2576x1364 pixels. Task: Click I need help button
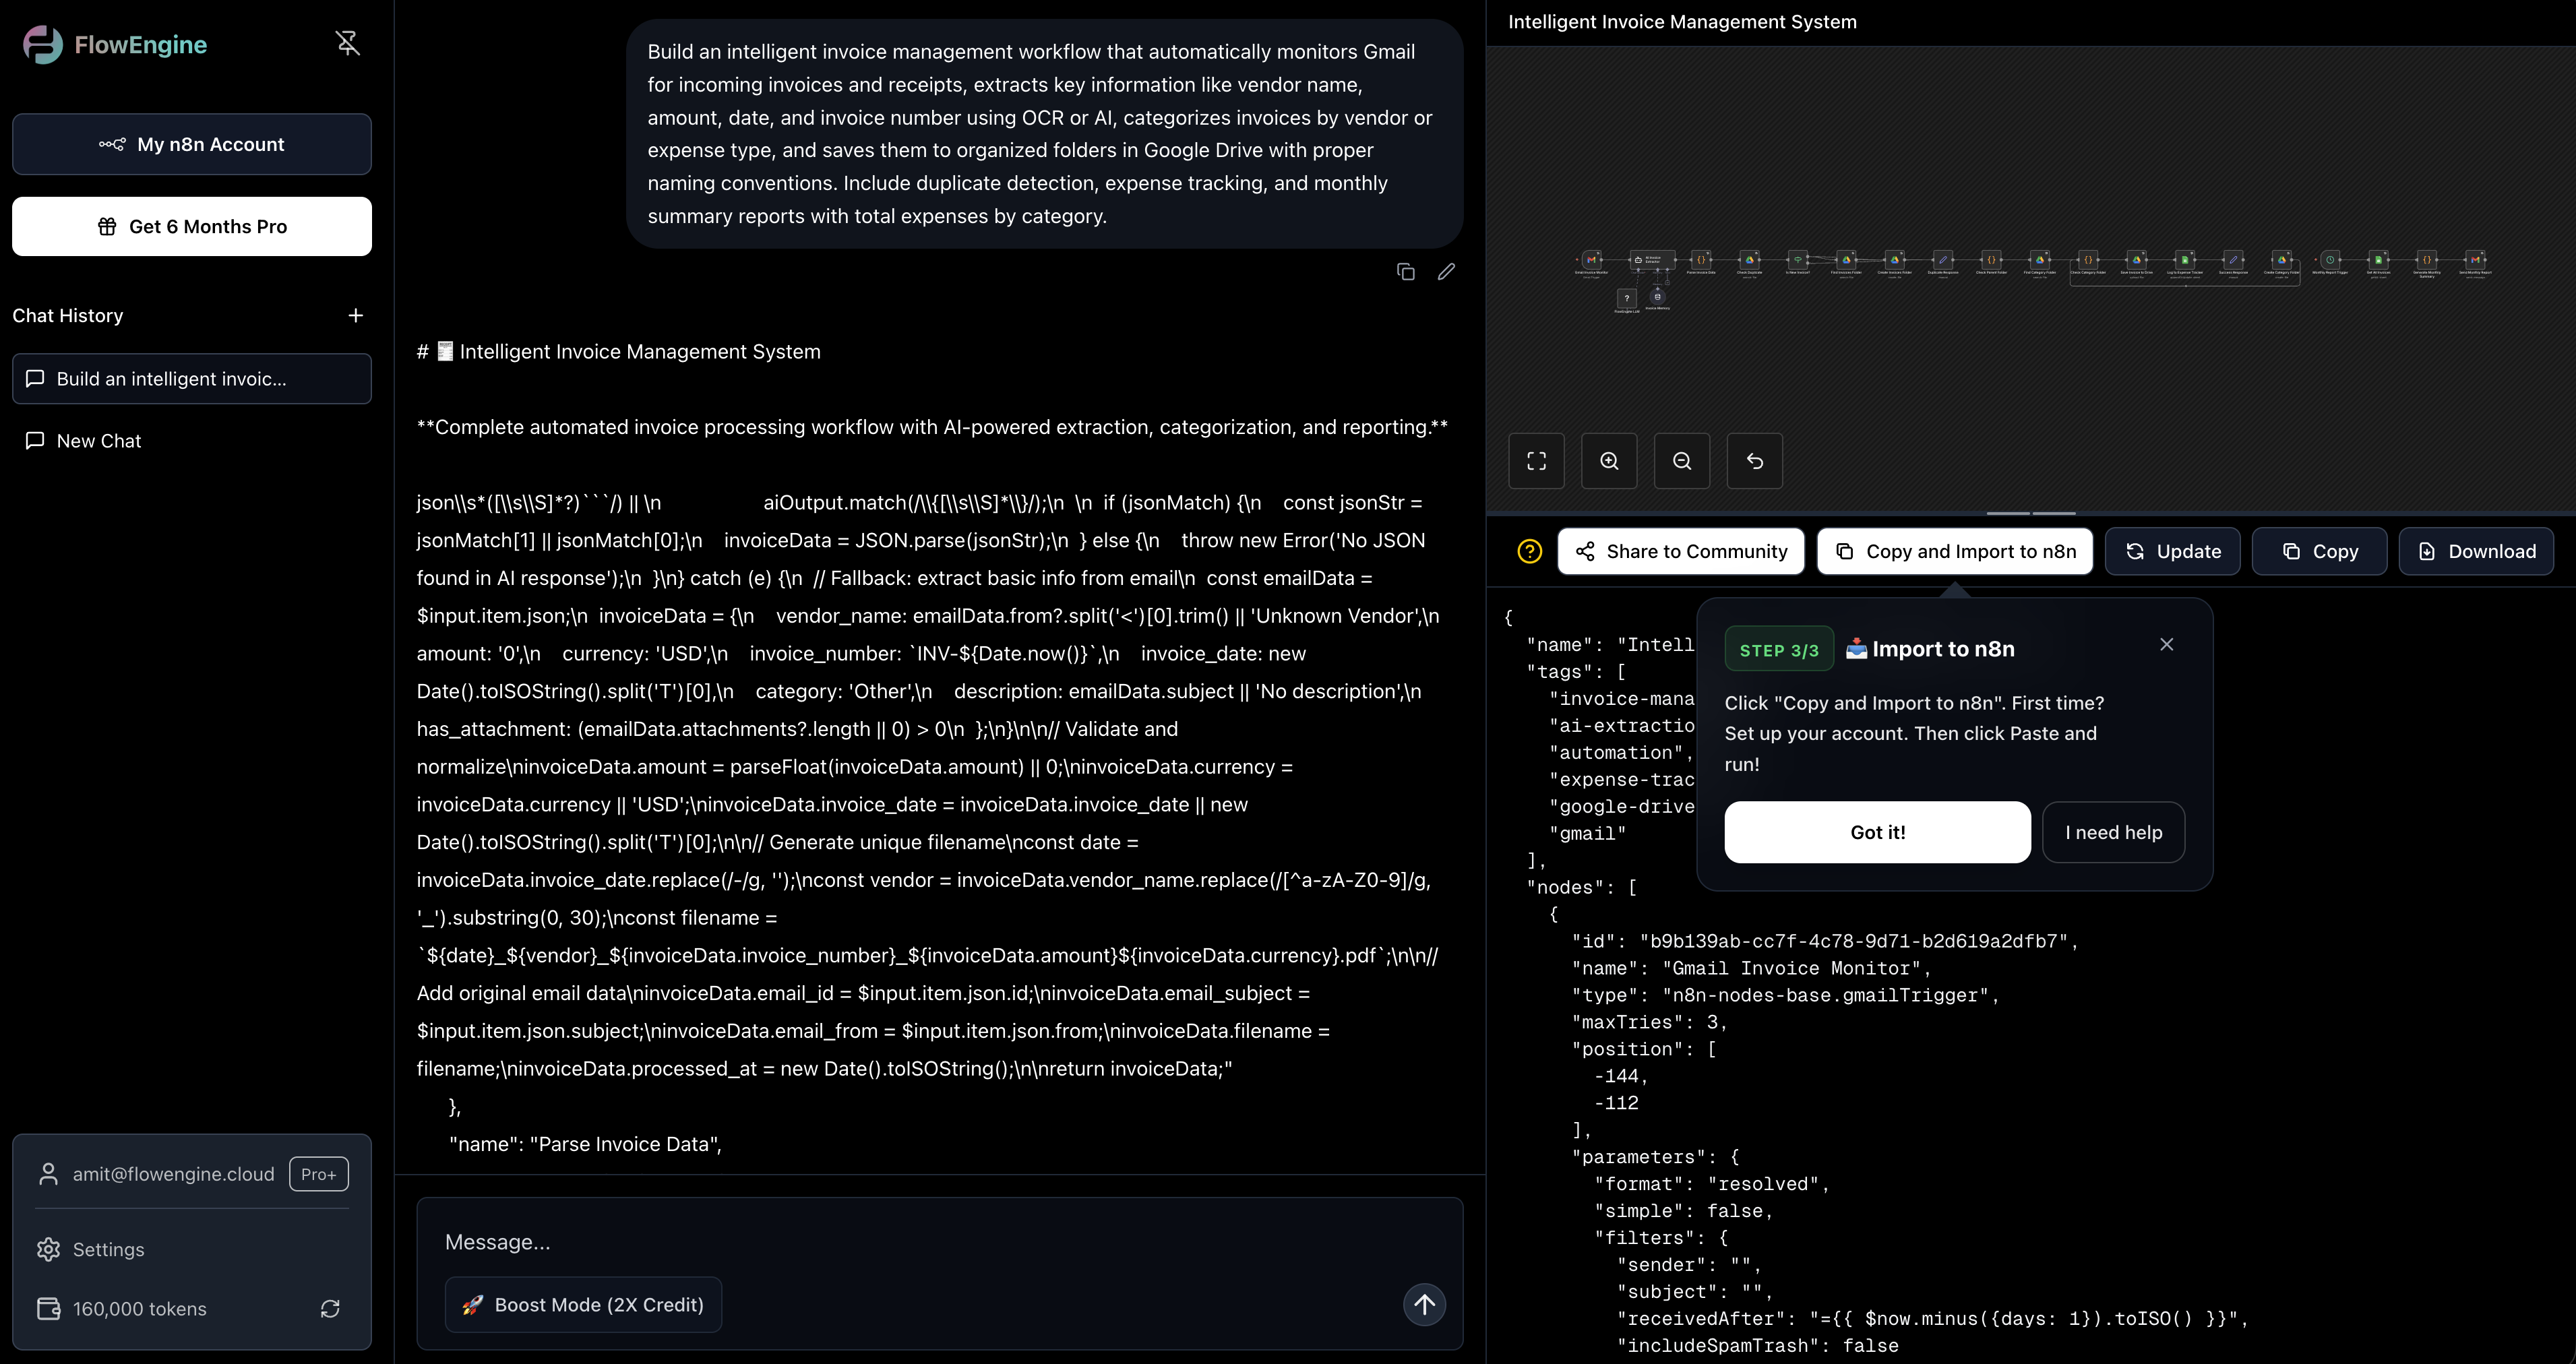[2113, 832]
